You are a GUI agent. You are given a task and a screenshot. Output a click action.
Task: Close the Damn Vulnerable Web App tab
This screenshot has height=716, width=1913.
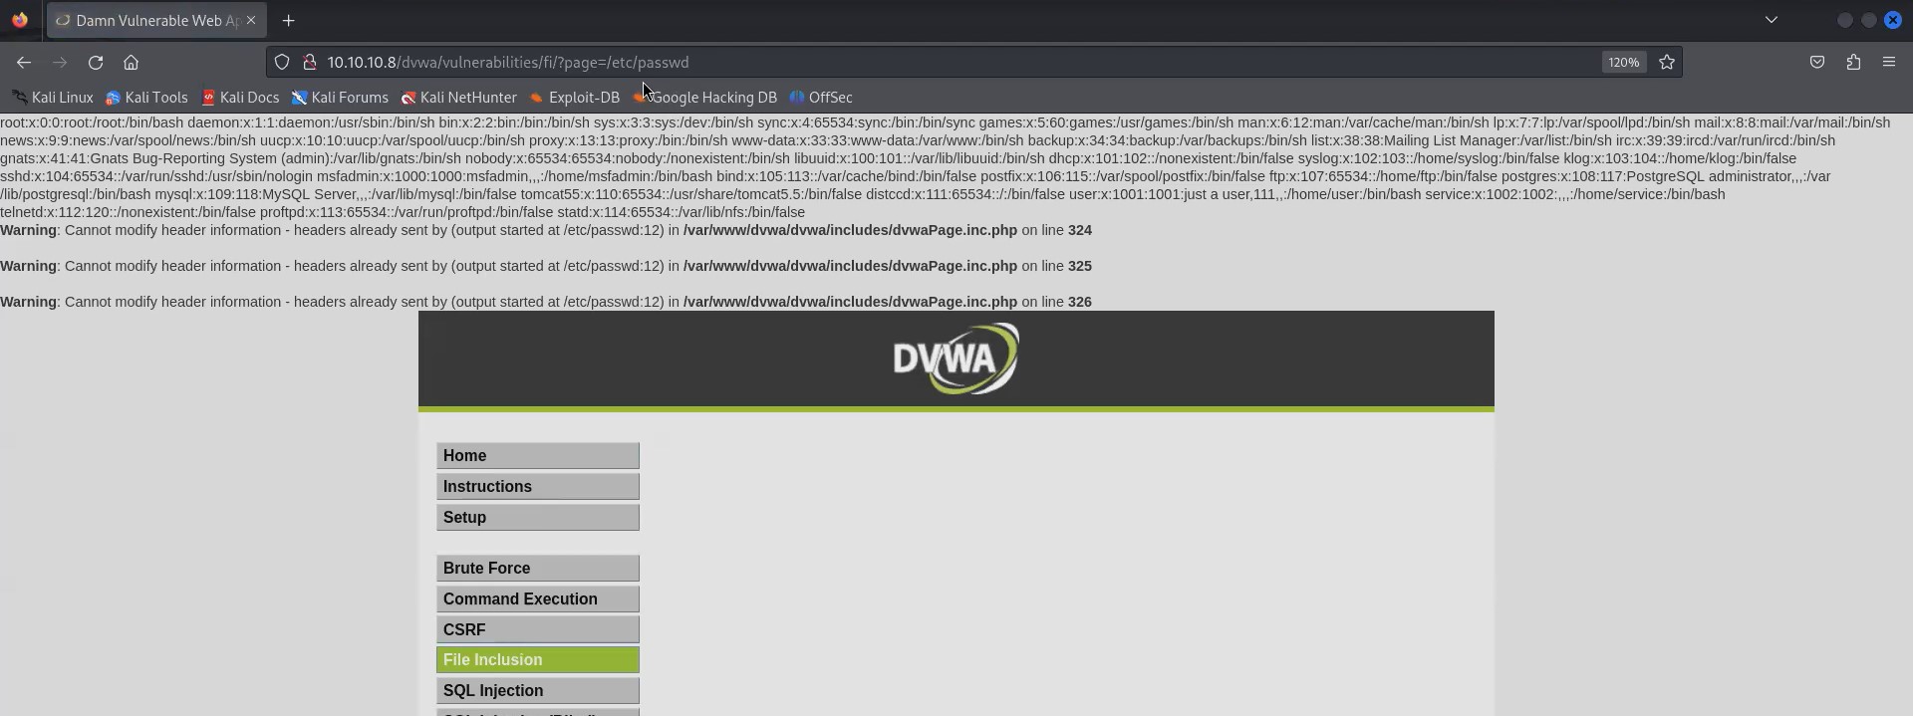251,20
